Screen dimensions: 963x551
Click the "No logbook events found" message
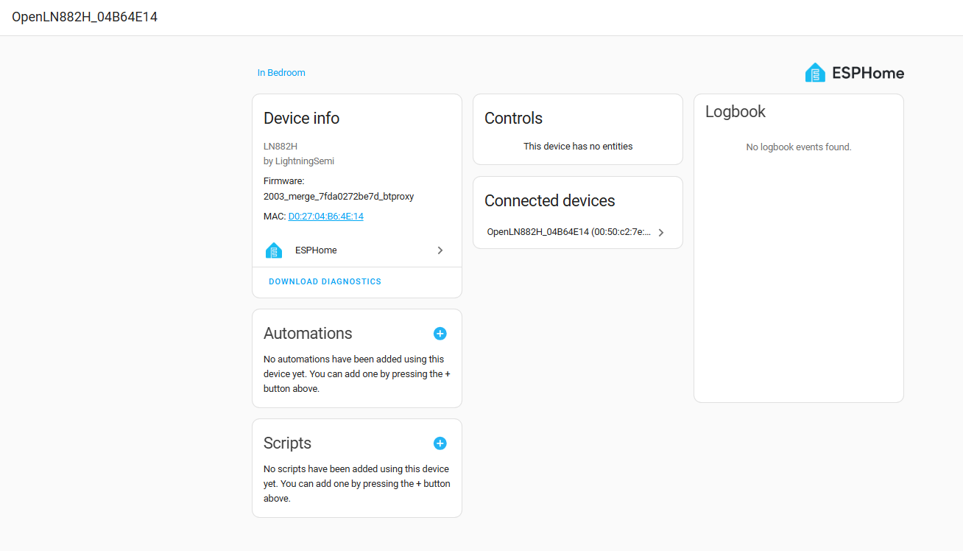798,147
